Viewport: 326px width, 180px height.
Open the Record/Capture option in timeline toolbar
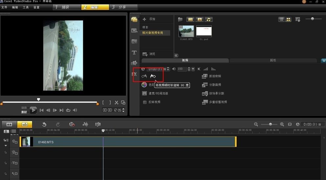[72, 124]
